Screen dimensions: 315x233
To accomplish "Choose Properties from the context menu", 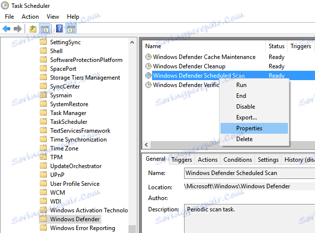I will coord(254,128).
